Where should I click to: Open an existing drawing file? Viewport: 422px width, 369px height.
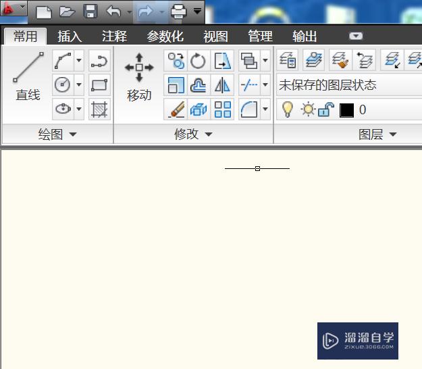[x=67, y=12]
